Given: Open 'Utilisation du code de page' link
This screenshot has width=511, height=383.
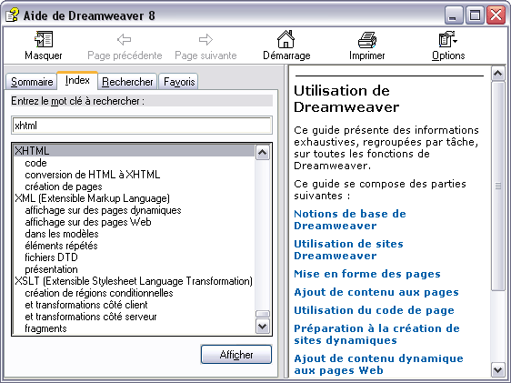Looking at the screenshot, I should pos(374,310).
